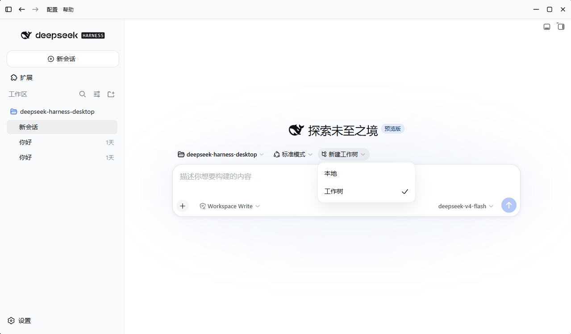Click the 预览版 badge

393,129
